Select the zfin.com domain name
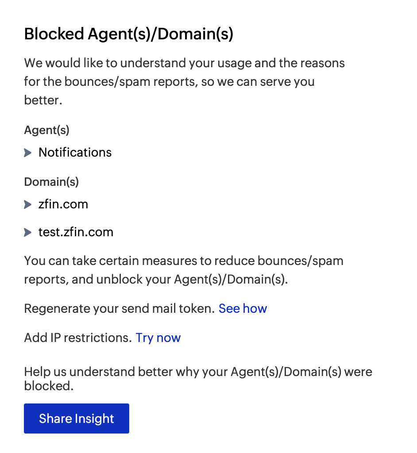Viewport: 417px width, 453px height. [64, 204]
